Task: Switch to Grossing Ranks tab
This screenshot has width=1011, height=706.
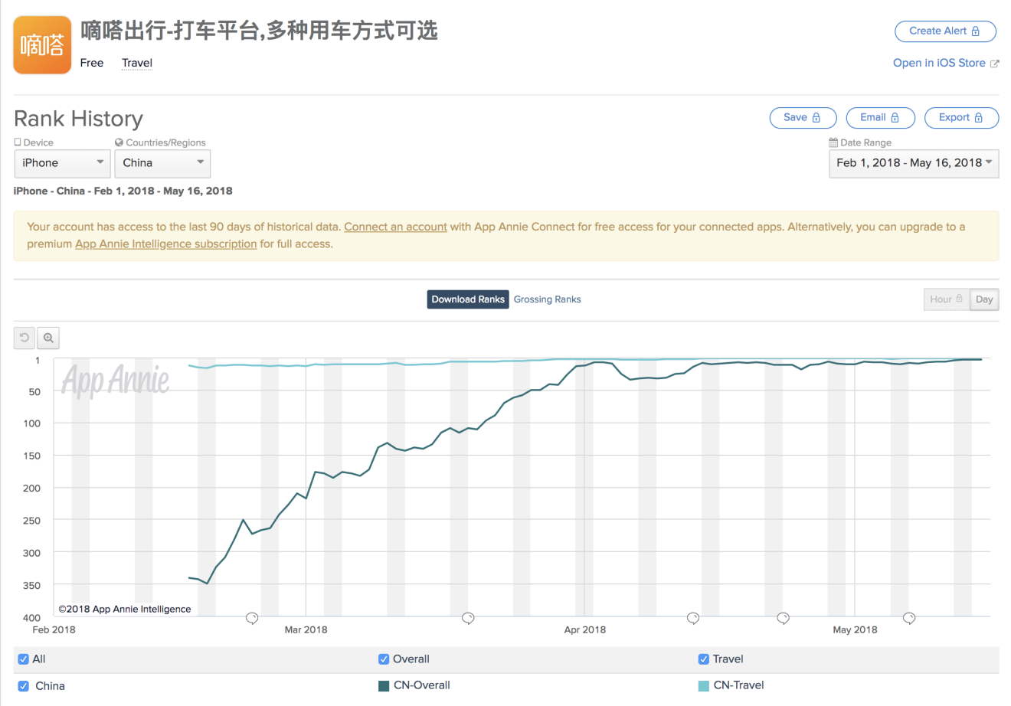Action: coord(547,299)
